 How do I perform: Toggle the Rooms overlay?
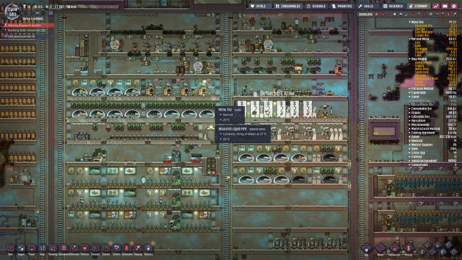pyautogui.click(x=437, y=14)
